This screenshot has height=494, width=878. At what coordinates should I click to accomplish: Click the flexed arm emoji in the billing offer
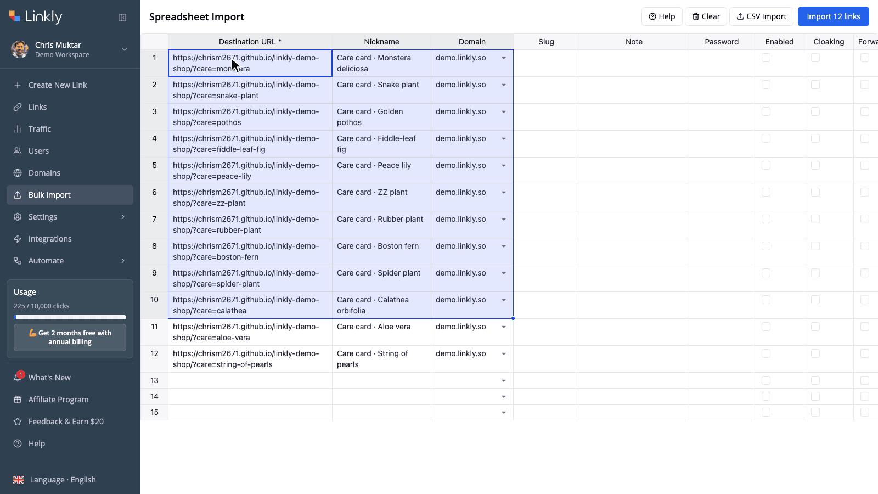33,333
